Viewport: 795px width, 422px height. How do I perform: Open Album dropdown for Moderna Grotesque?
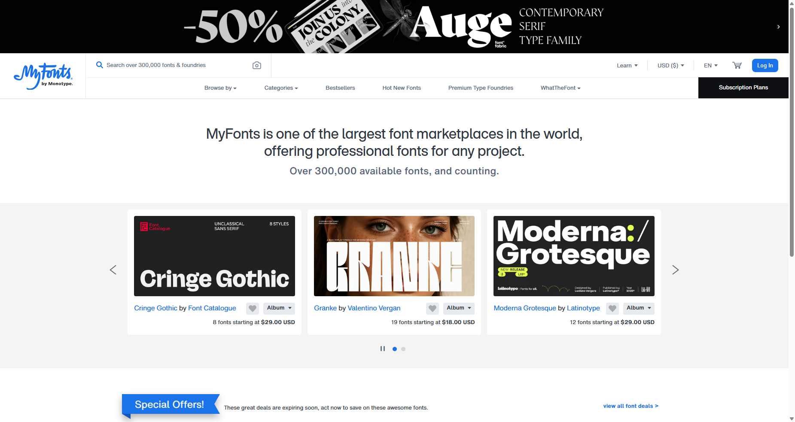tap(639, 308)
